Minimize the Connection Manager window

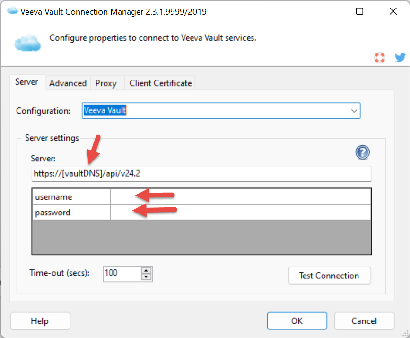327,11
